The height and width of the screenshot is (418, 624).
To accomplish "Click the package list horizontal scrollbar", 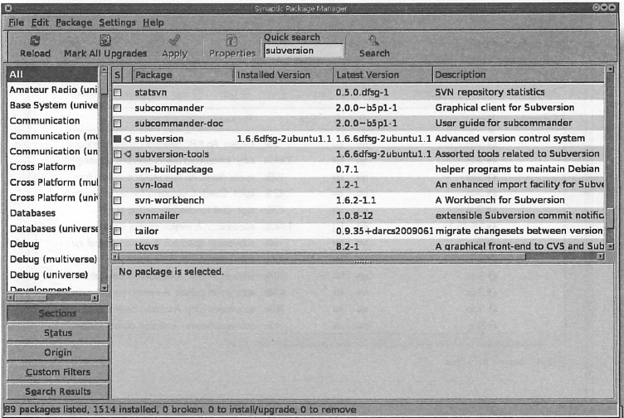I will [332, 256].
